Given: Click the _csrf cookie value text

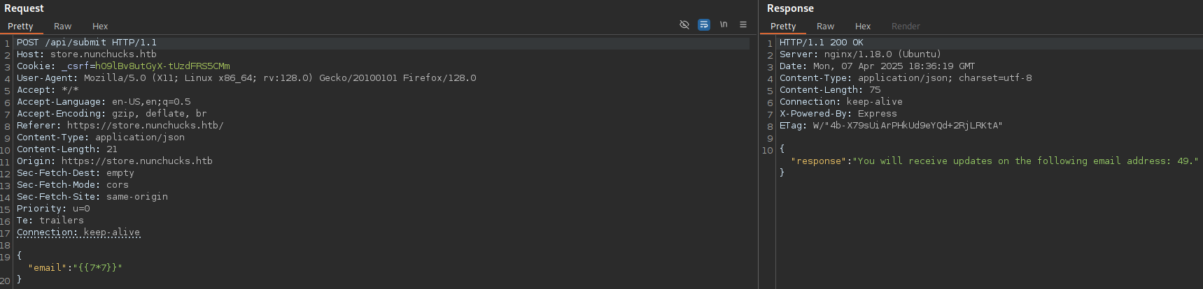Looking at the screenshot, I should pyautogui.click(x=162, y=66).
